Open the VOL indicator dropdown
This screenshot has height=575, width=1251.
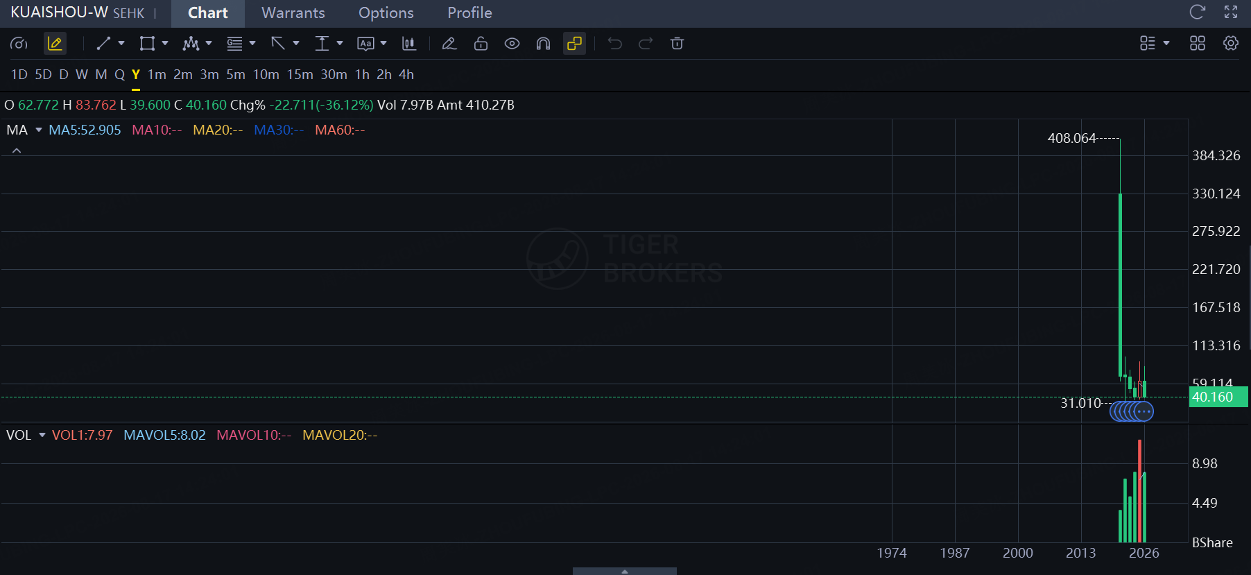click(x=42, y=435)
